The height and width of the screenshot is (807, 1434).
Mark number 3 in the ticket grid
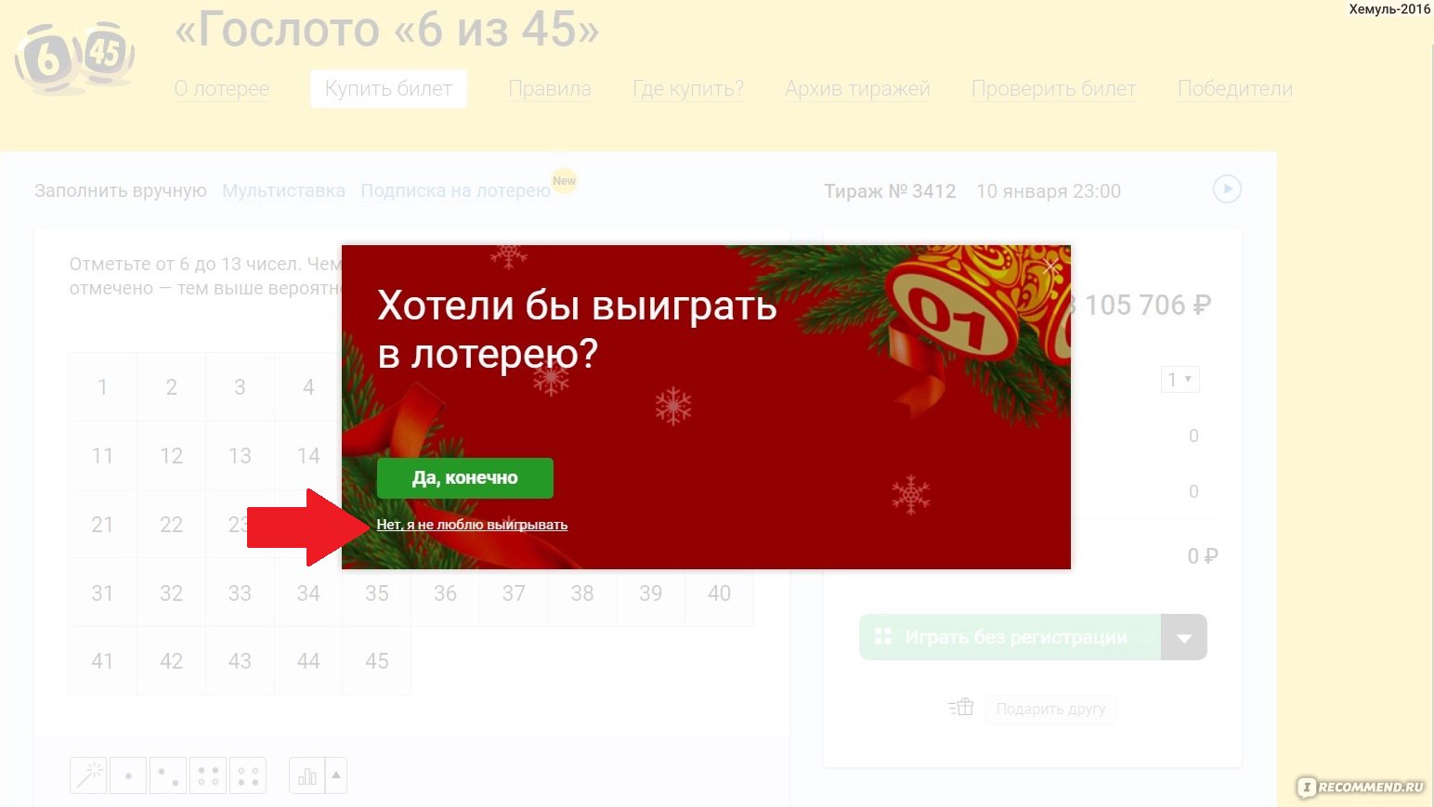240,387
